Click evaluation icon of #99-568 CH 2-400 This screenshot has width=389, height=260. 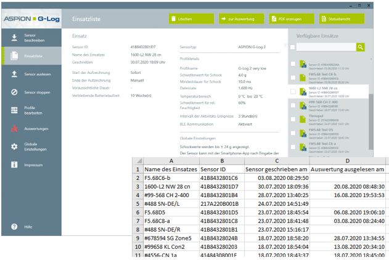[x=303, y=105]
